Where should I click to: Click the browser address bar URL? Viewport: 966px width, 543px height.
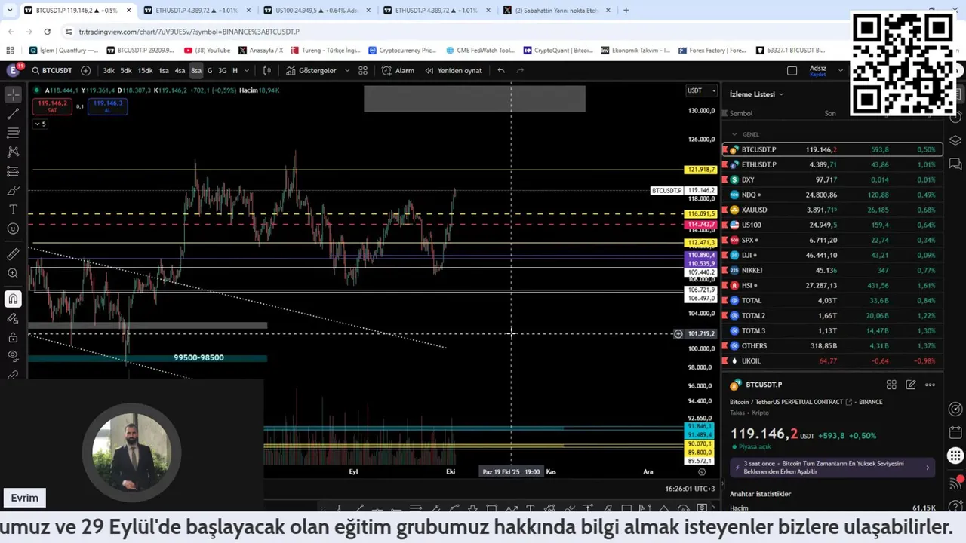point(189,32)
